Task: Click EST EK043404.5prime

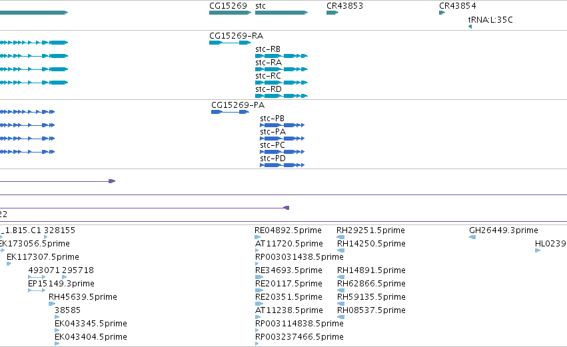Action: (x=57, y=344)
